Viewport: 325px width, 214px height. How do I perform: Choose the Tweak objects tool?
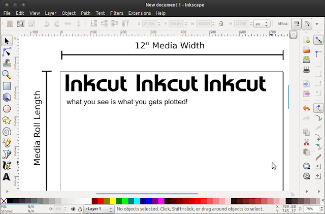(x=7, y=64)
